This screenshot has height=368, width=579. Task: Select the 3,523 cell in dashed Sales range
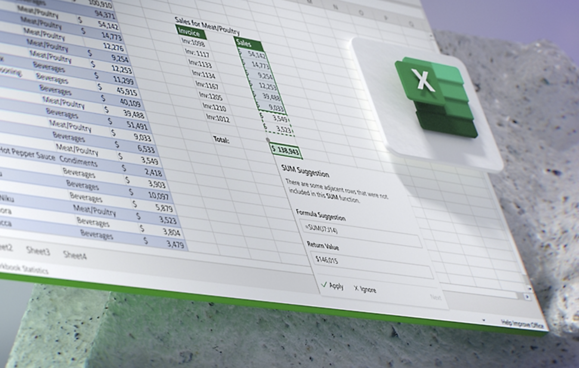[x=279, y=129]
